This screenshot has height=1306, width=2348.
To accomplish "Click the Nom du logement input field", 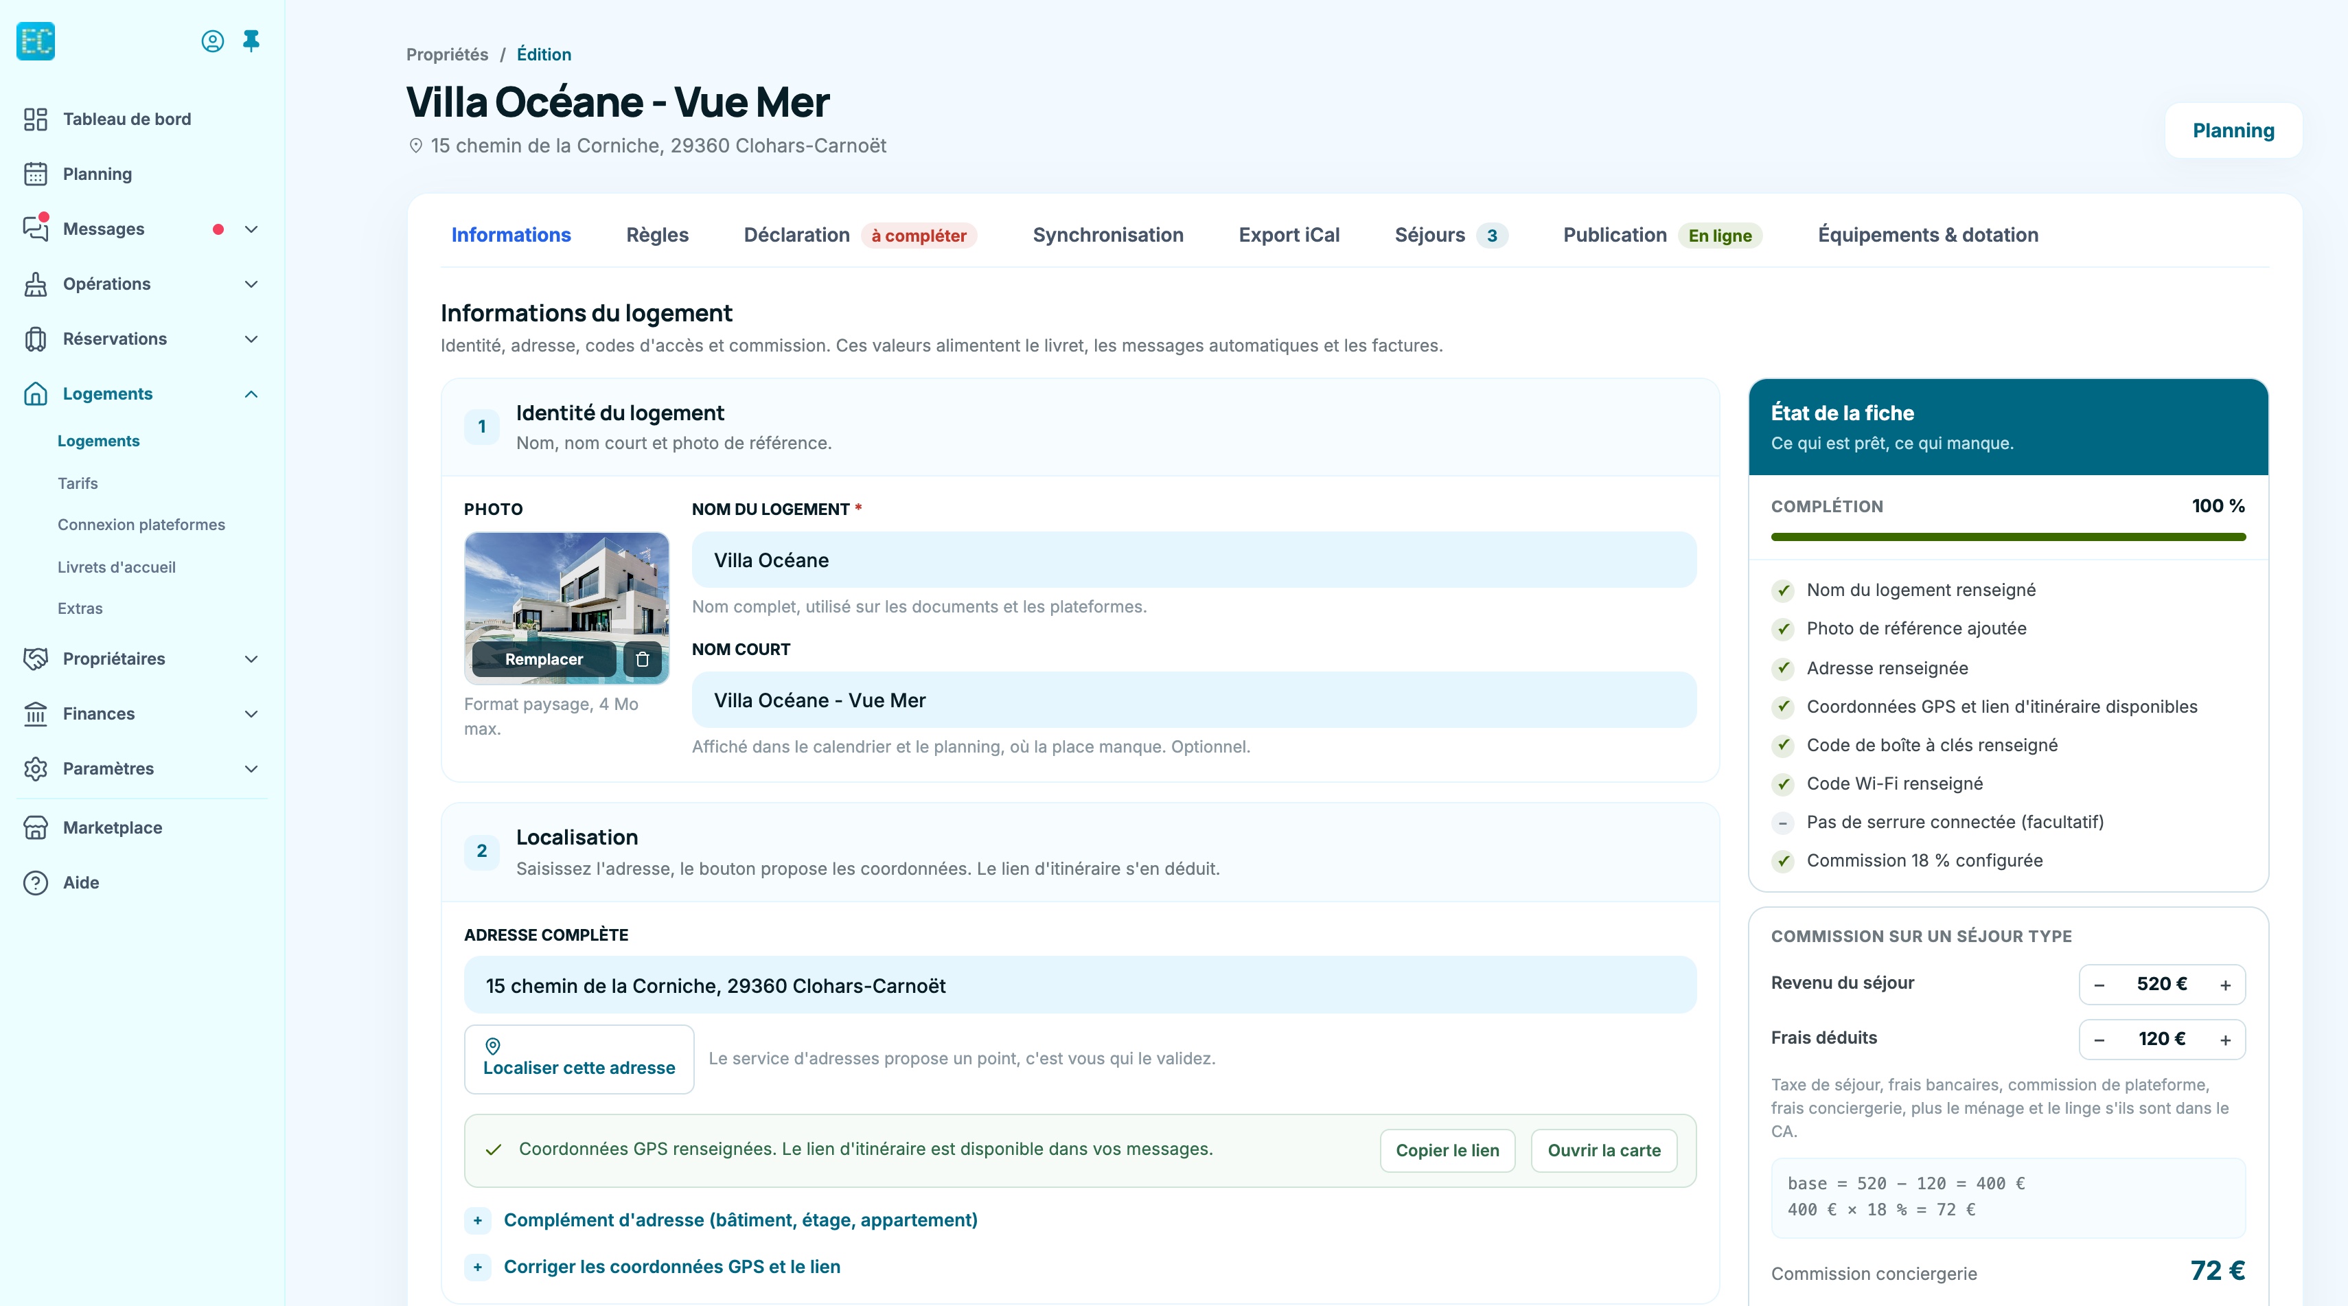I will [x=1194, y=560].
